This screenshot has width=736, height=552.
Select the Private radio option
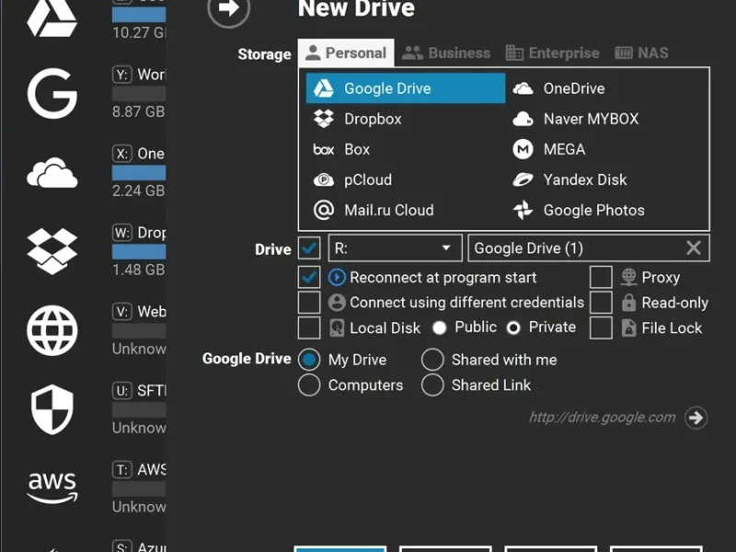513,328
